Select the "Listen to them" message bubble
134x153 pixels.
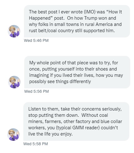76,121
